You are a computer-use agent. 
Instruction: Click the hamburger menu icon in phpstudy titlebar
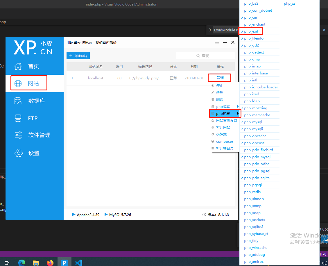click(217, 42)
